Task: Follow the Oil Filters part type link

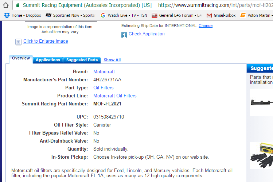Action: pos(103,88)
